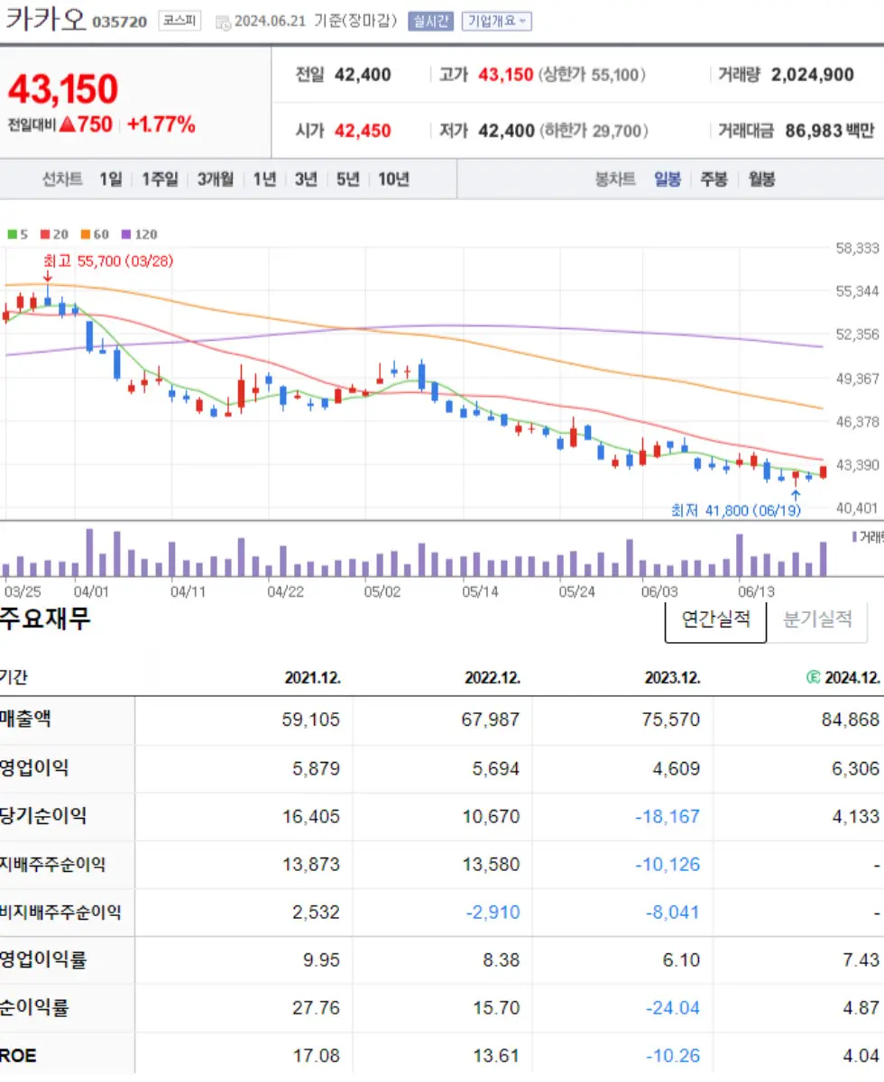The width and height of the screenshot is (884, 1082).
Task: Click the 84,868 revenue estimate cell
Action: coord(850,720)
